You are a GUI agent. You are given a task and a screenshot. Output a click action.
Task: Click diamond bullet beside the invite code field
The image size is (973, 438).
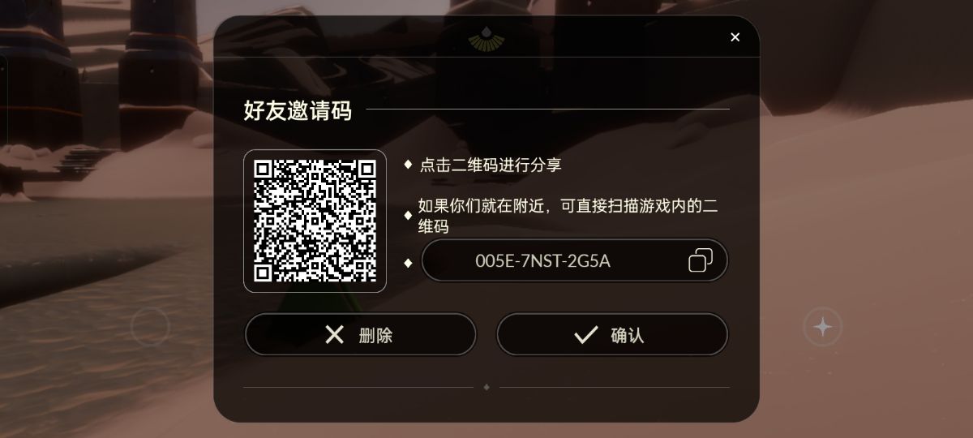409,262
